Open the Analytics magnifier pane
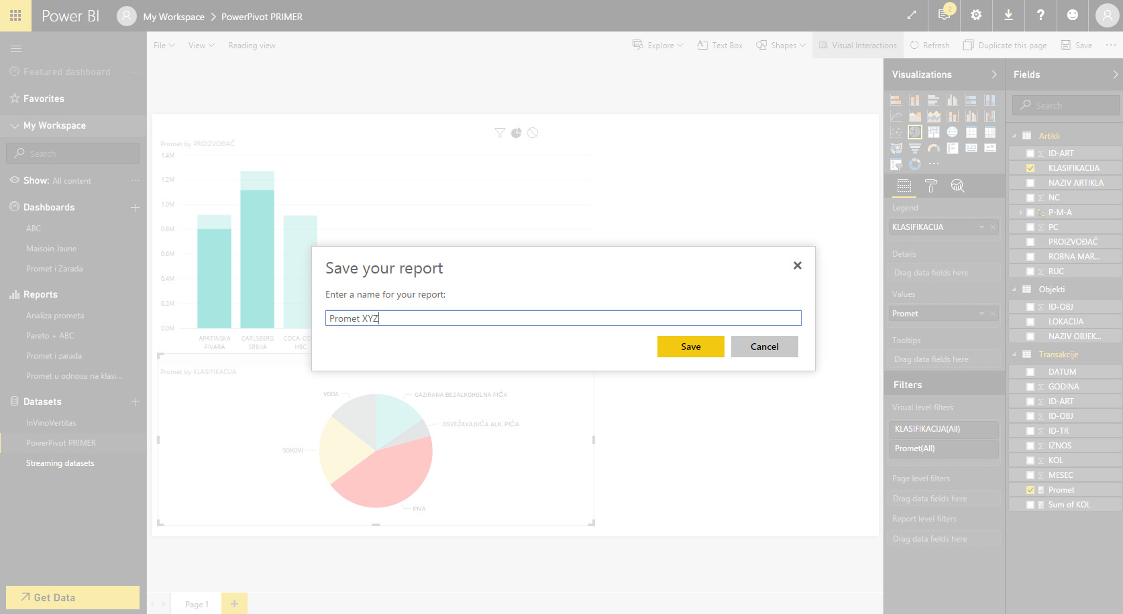The height and width of the screenshot is (614, 1123). point(957,186)
